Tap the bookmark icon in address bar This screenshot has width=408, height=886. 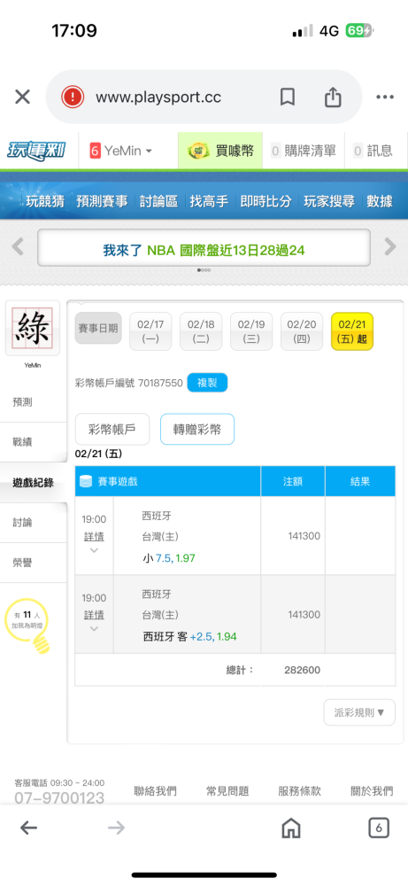[x=288, y=97]
